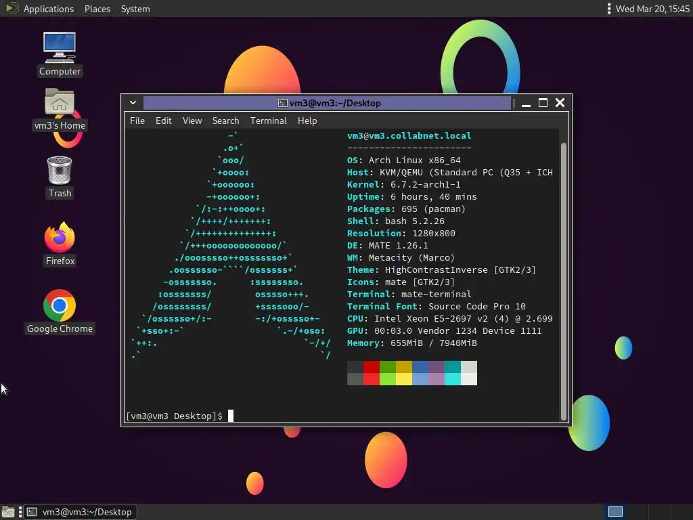This screenshot has height=520, width=693.
Task: Click the terminal icon in the window title
Action: coord(282,103)
